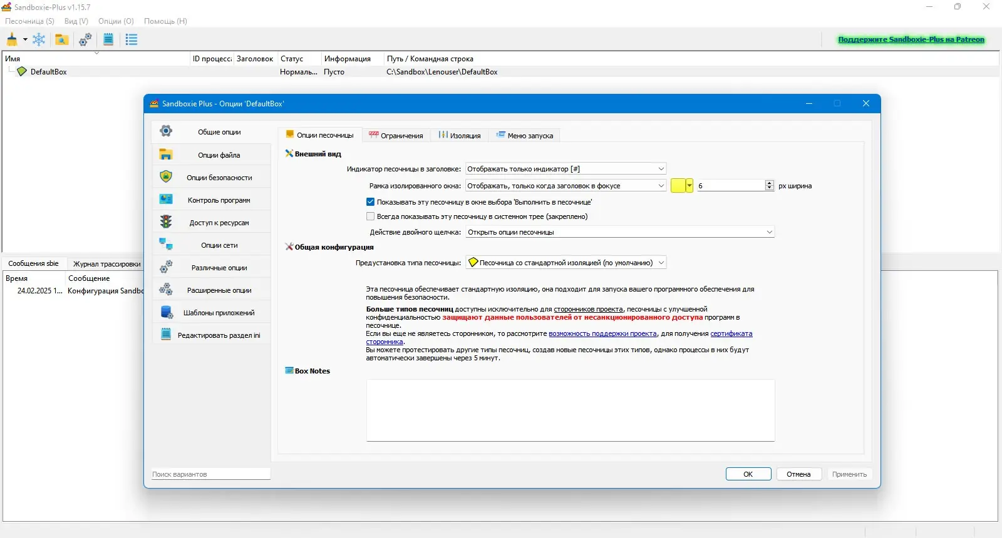Select the 24.02.2025 message log row
The width and height of the screenshot is (1002, 538).
click(x=74, y=291)
